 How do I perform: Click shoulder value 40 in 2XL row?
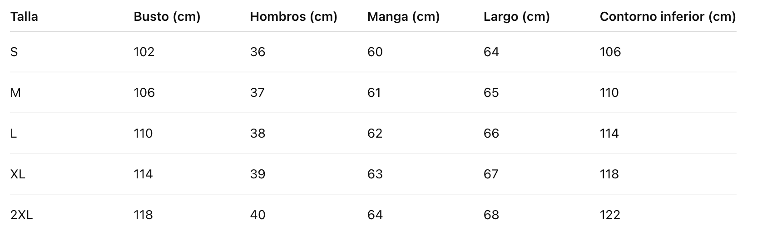tap(257, 215)
